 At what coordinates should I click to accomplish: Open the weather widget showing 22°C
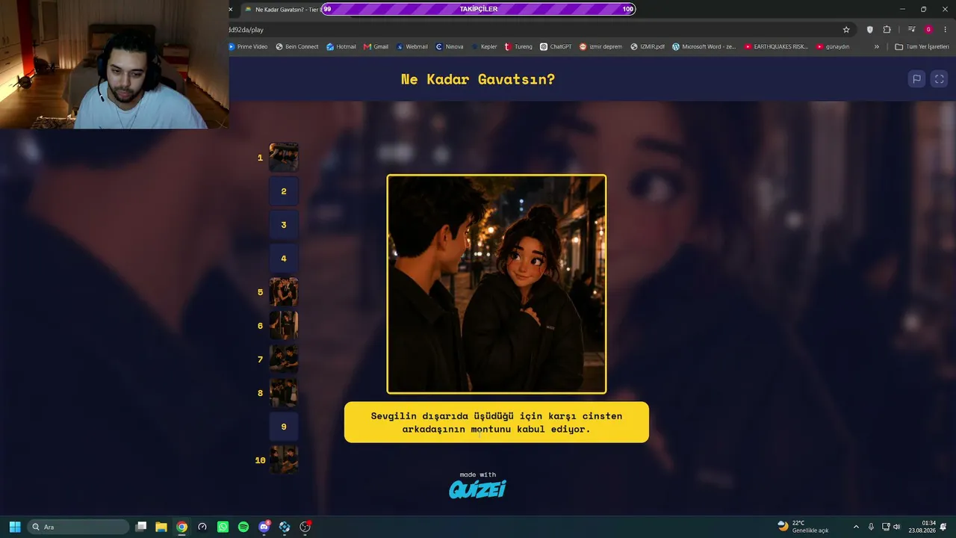coord(803,527)
